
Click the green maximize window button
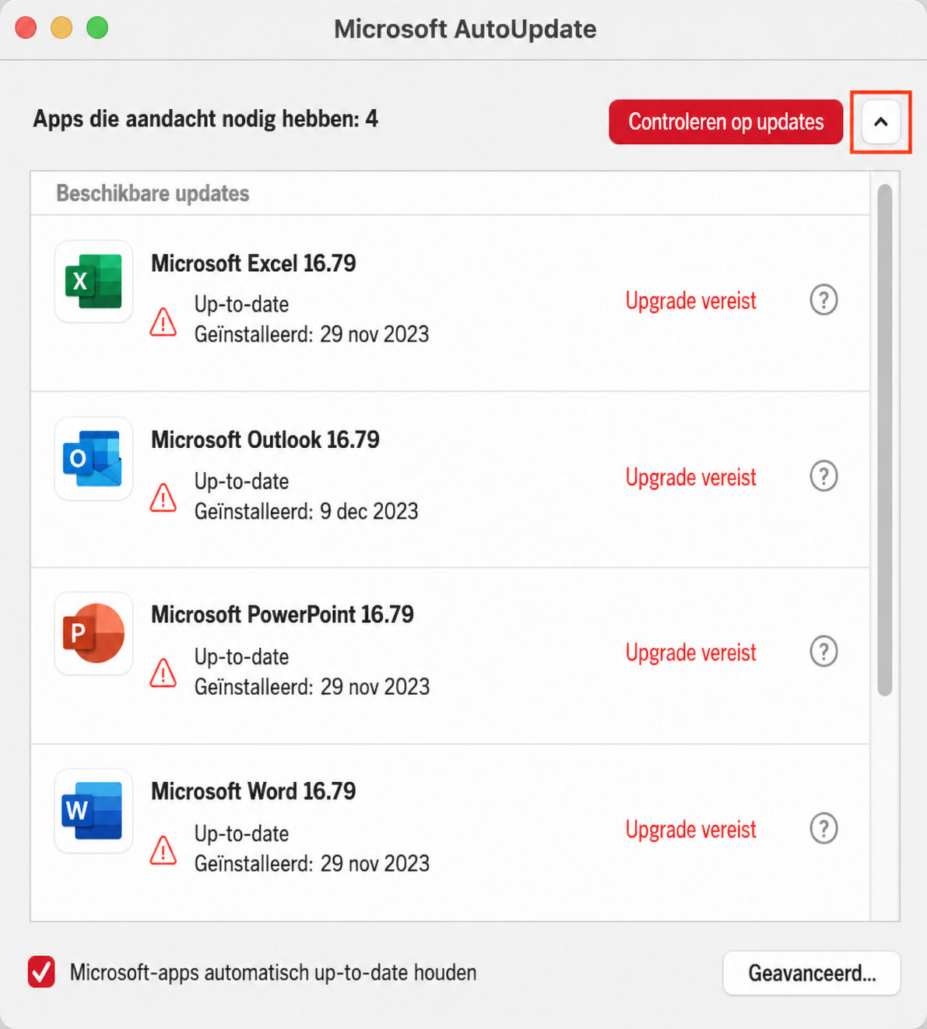97,28
